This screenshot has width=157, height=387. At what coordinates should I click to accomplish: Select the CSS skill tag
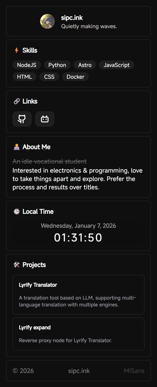point(49,77)
